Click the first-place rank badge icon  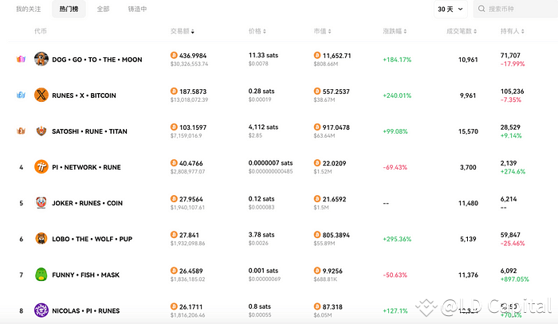click(x=22, y=59)
